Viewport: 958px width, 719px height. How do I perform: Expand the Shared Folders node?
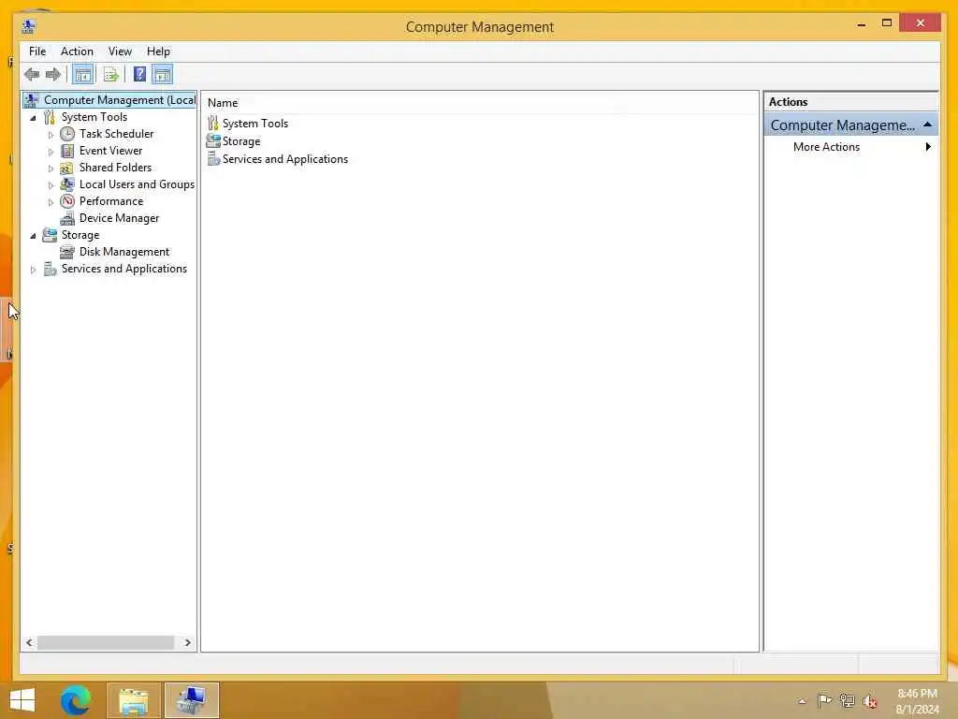[51, 169]
